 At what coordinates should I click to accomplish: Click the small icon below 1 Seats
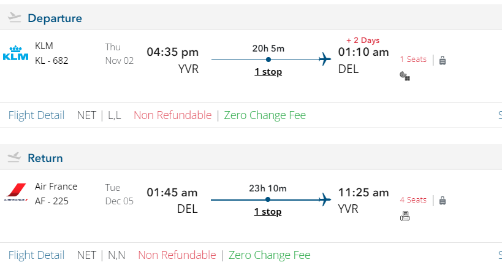405,76
